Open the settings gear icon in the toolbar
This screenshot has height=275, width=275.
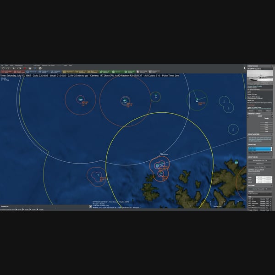click(x=40, y=68)
